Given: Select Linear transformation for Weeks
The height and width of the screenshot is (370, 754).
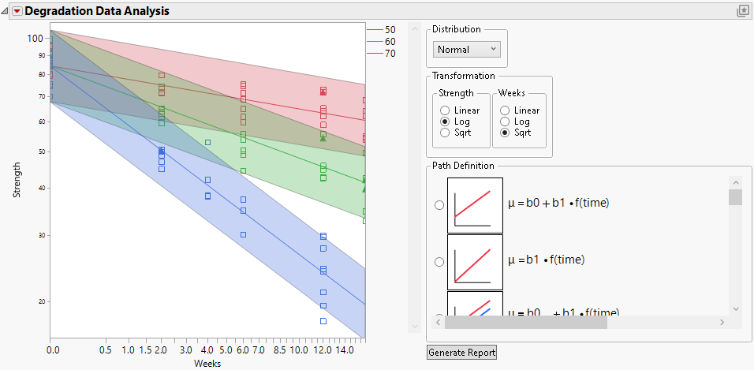Looking at the screenshot, I should (x=506, y=110).
